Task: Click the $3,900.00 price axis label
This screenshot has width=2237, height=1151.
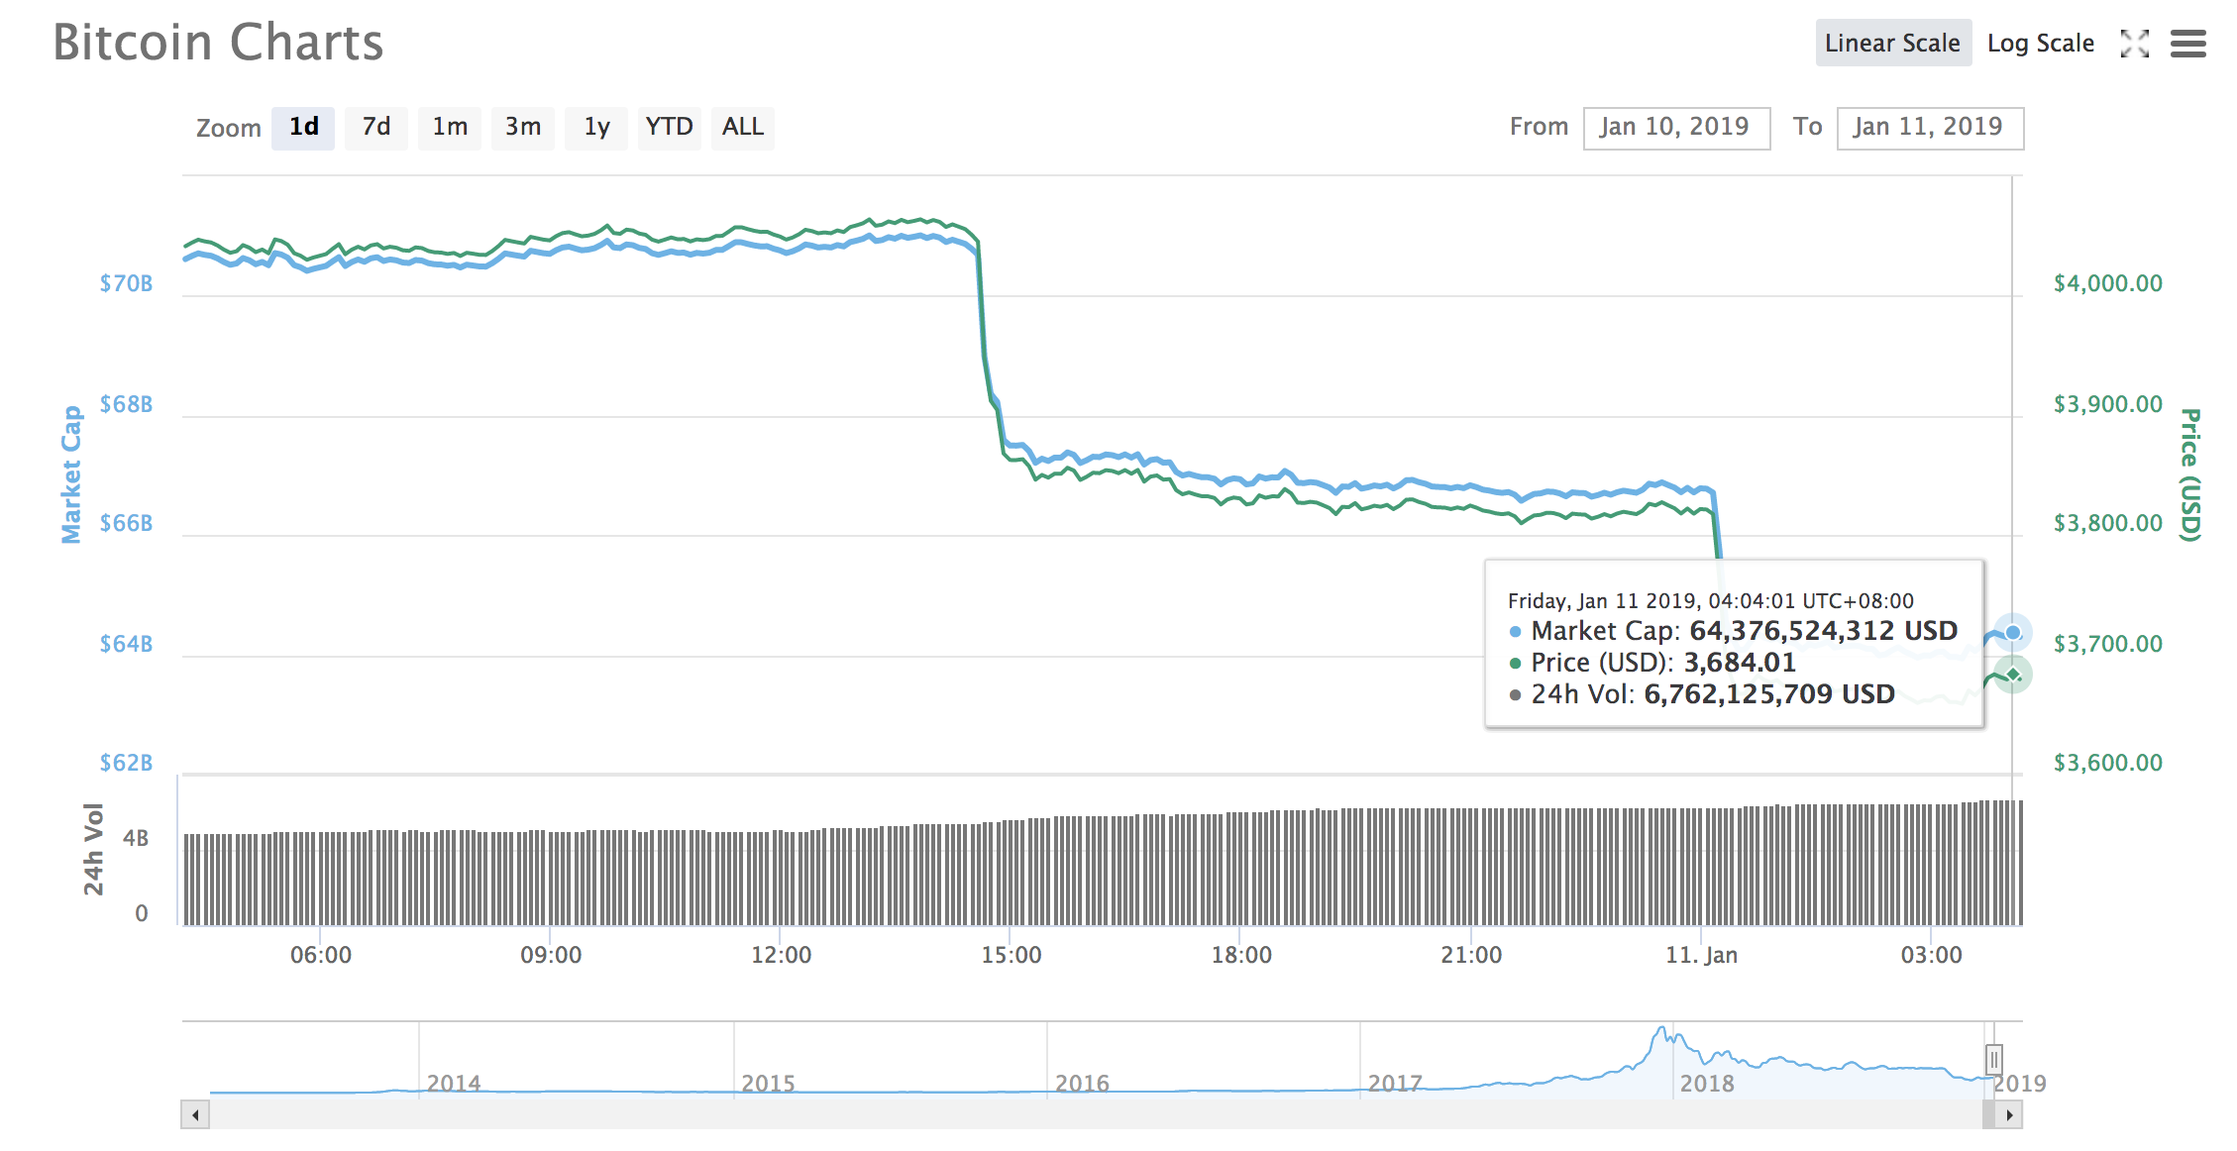Action: [x=2108, y=404]
